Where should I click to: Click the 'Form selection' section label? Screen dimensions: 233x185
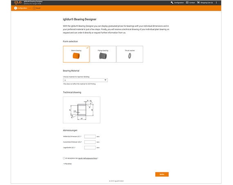[70, 42]
